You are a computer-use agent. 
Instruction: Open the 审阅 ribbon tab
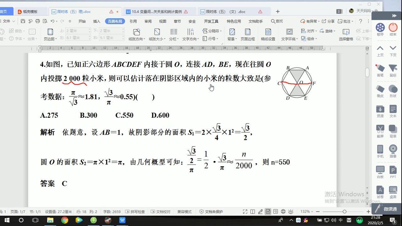click(x=148, y=21)
